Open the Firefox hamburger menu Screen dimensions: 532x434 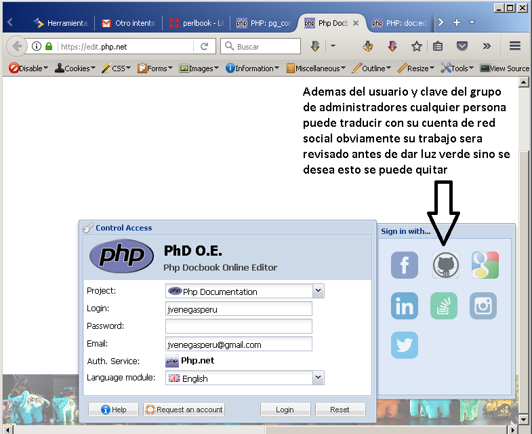[514, 46]
